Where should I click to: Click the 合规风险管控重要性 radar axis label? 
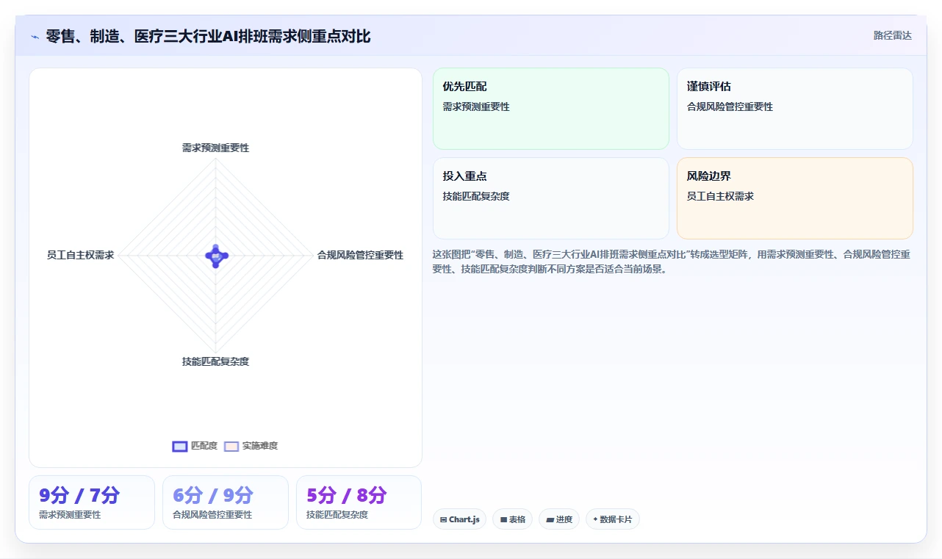360,255
